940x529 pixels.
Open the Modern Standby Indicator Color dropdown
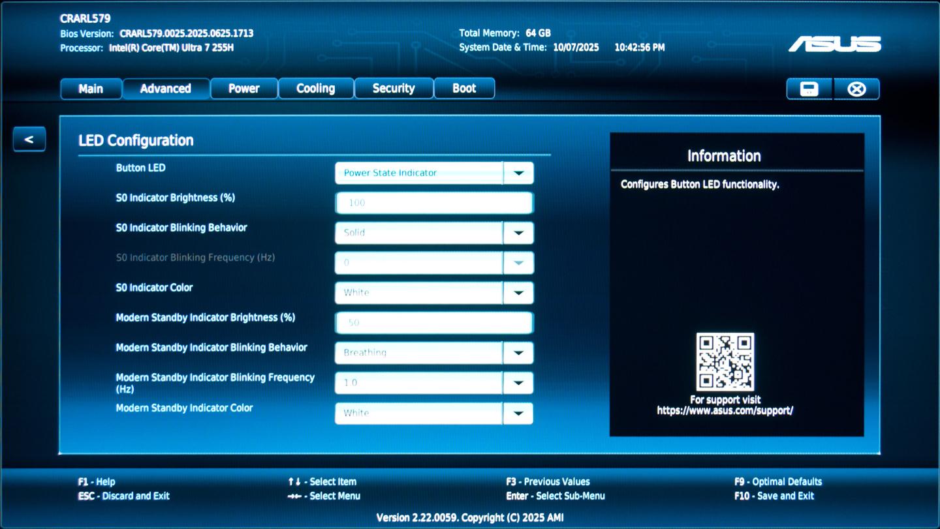coord(434,413)
